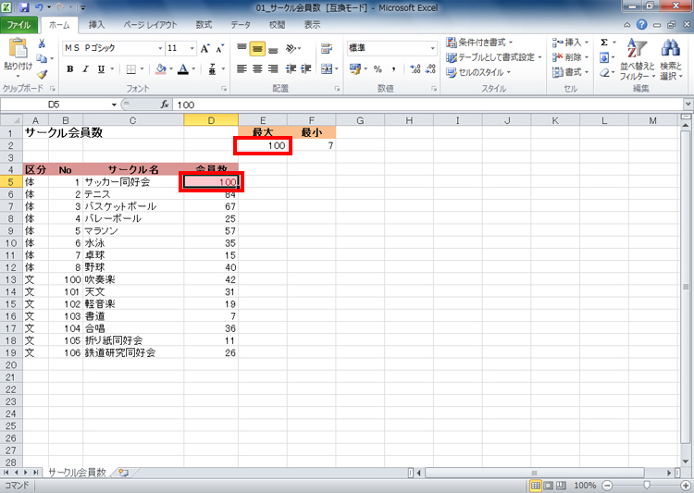The image size is (694, 493).
Task: Click the Wrap Text icon
Action: pyautogui.click(x=327, y=48)
